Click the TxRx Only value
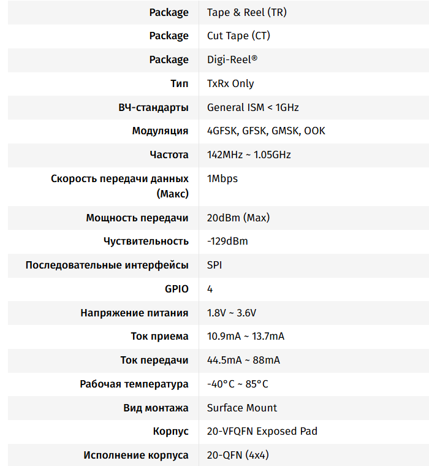The height and width of the screenshot is (466, 429). point(230,83)
